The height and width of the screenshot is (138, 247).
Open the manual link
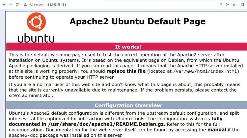(x=217, y=130)
